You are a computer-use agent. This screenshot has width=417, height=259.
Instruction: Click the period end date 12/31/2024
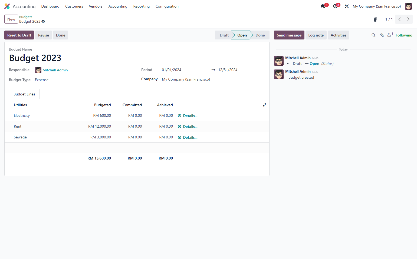coord(228,70)
